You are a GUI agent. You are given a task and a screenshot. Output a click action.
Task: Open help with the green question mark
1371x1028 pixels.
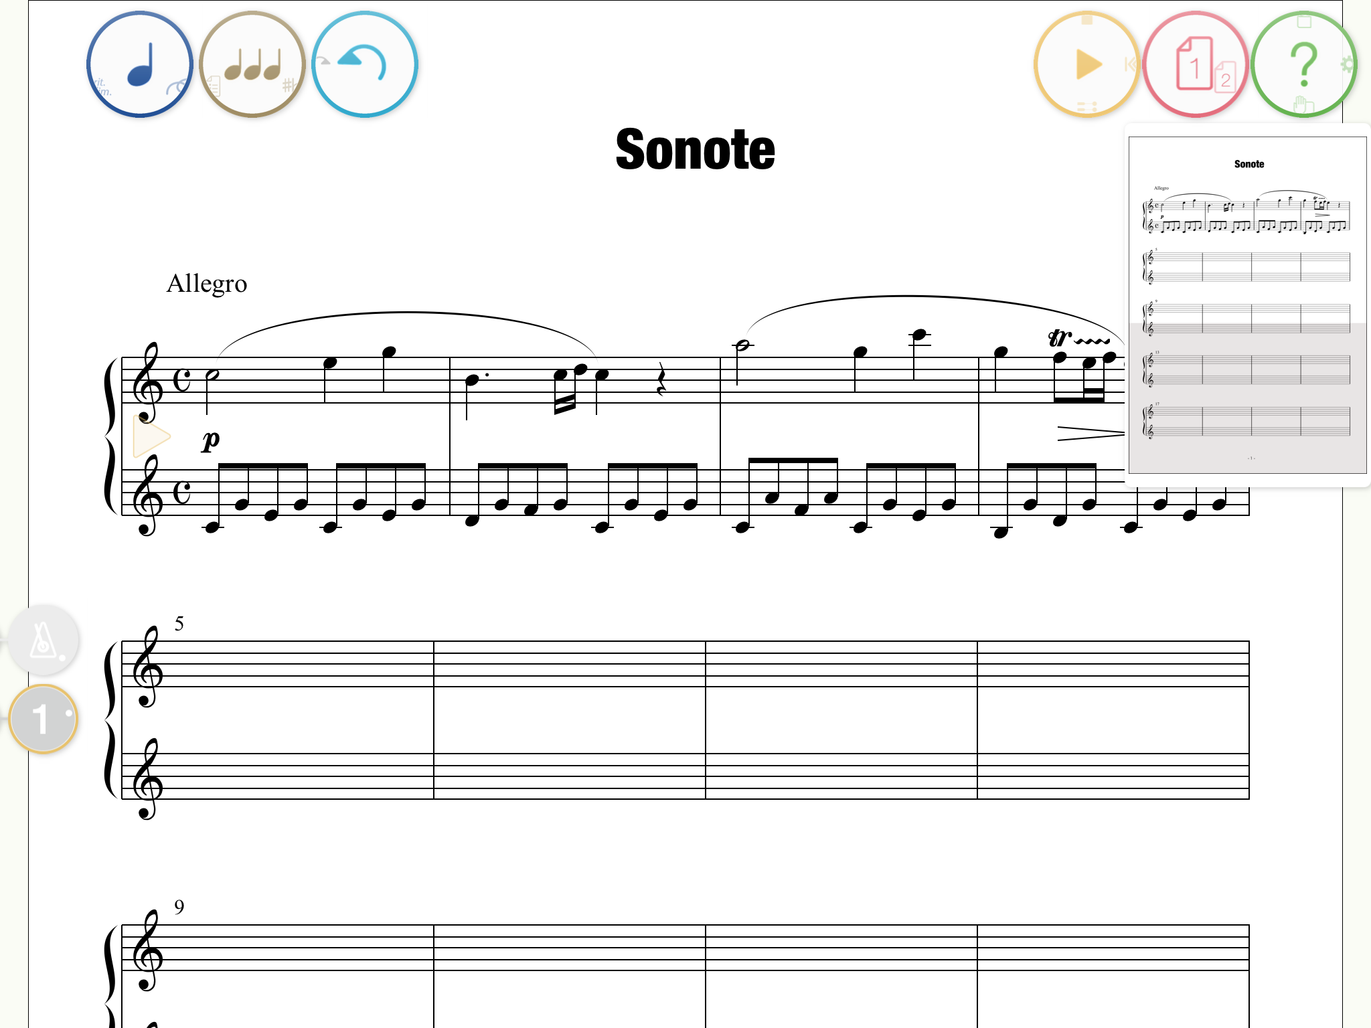pyautogui.click(x=1304, y=64)
